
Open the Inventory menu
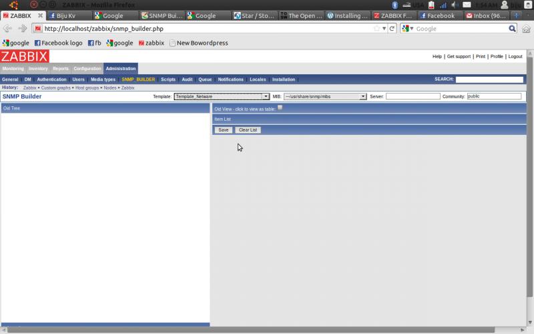[x=38, y=69]
